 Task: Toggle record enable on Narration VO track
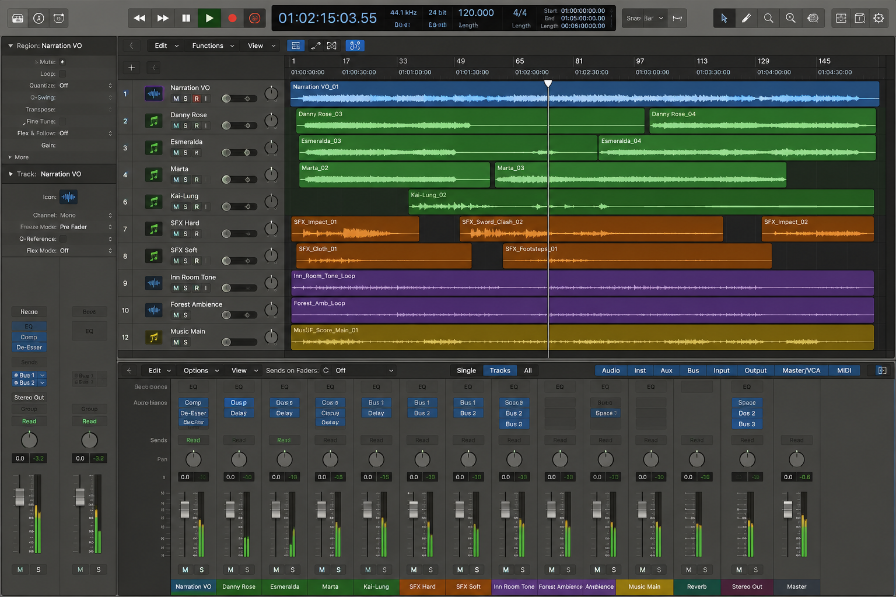click(197, 99)
